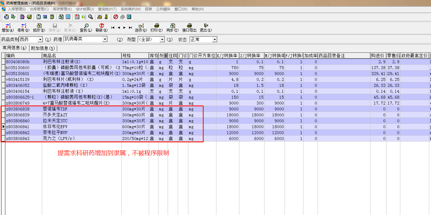Open the 入库管理 menu
The width and height of the screenshot is (431, 215).
(17, 9)
